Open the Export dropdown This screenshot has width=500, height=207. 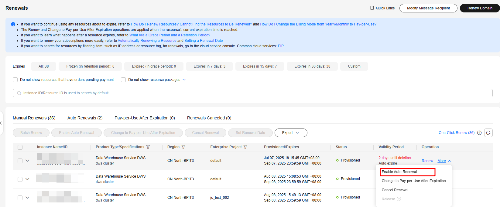point(291,133)
